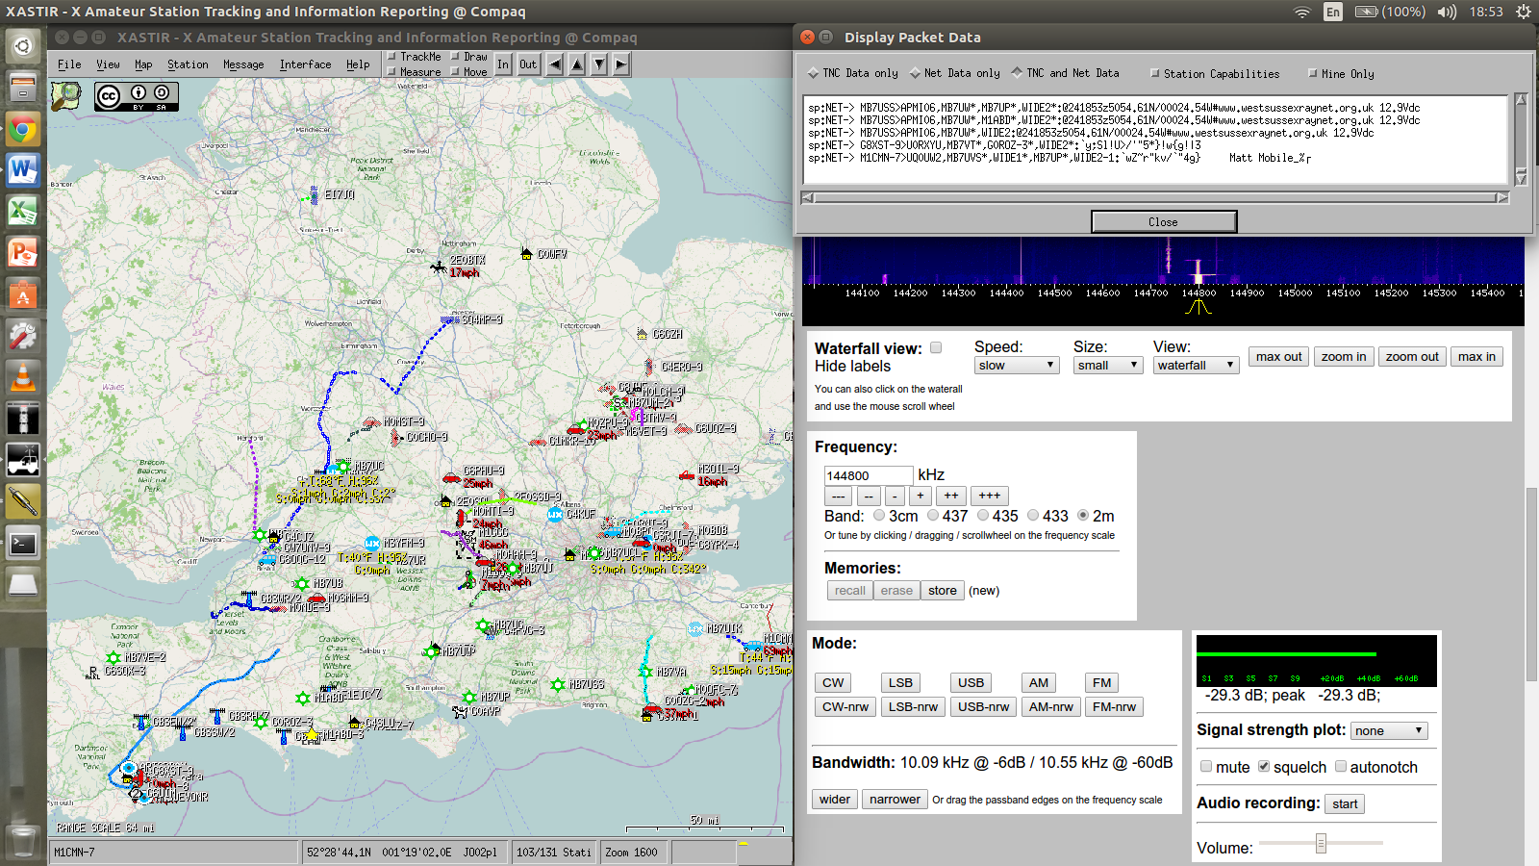
Task: Select USB demodulation mode
Action: (x=971, y=683)
